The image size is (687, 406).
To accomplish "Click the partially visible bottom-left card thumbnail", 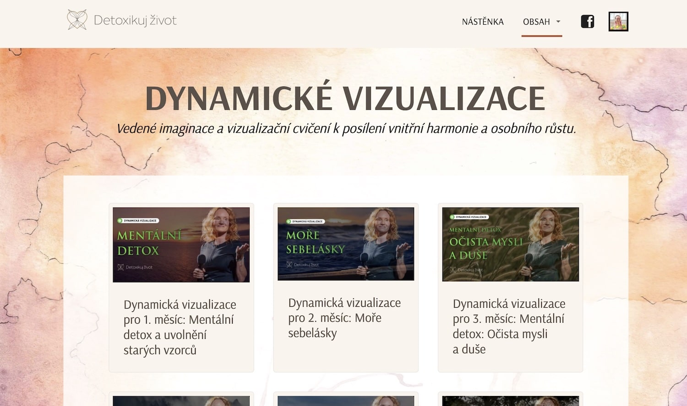I will pyautogui.click(x=181, y=401).
